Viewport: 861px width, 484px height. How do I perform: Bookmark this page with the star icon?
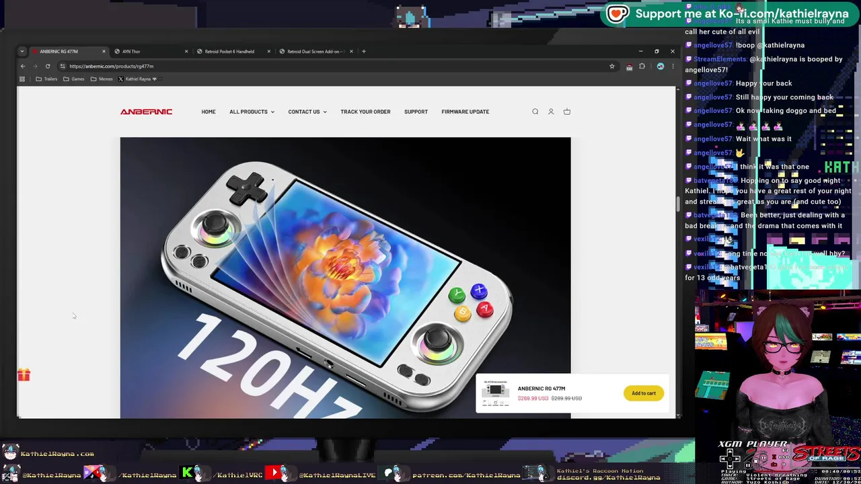point(612,66)
